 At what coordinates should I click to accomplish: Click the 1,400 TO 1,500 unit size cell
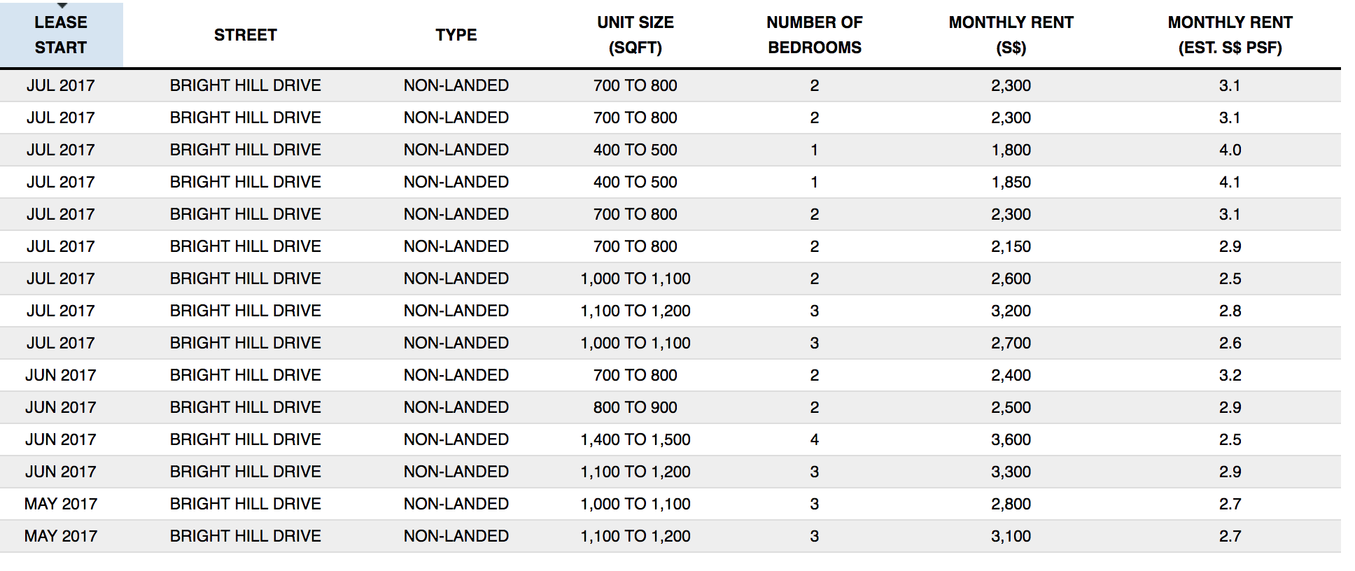(636, 439)
